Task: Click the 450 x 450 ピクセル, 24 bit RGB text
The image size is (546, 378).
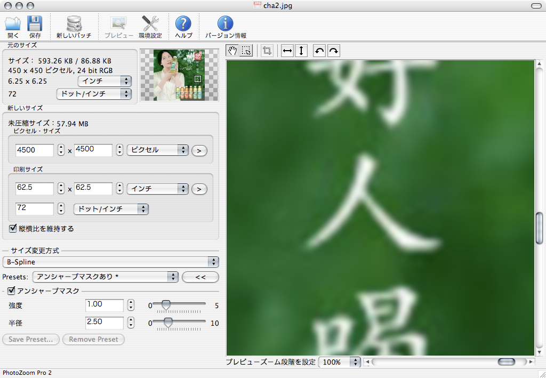Action: [x=60, y=71]
